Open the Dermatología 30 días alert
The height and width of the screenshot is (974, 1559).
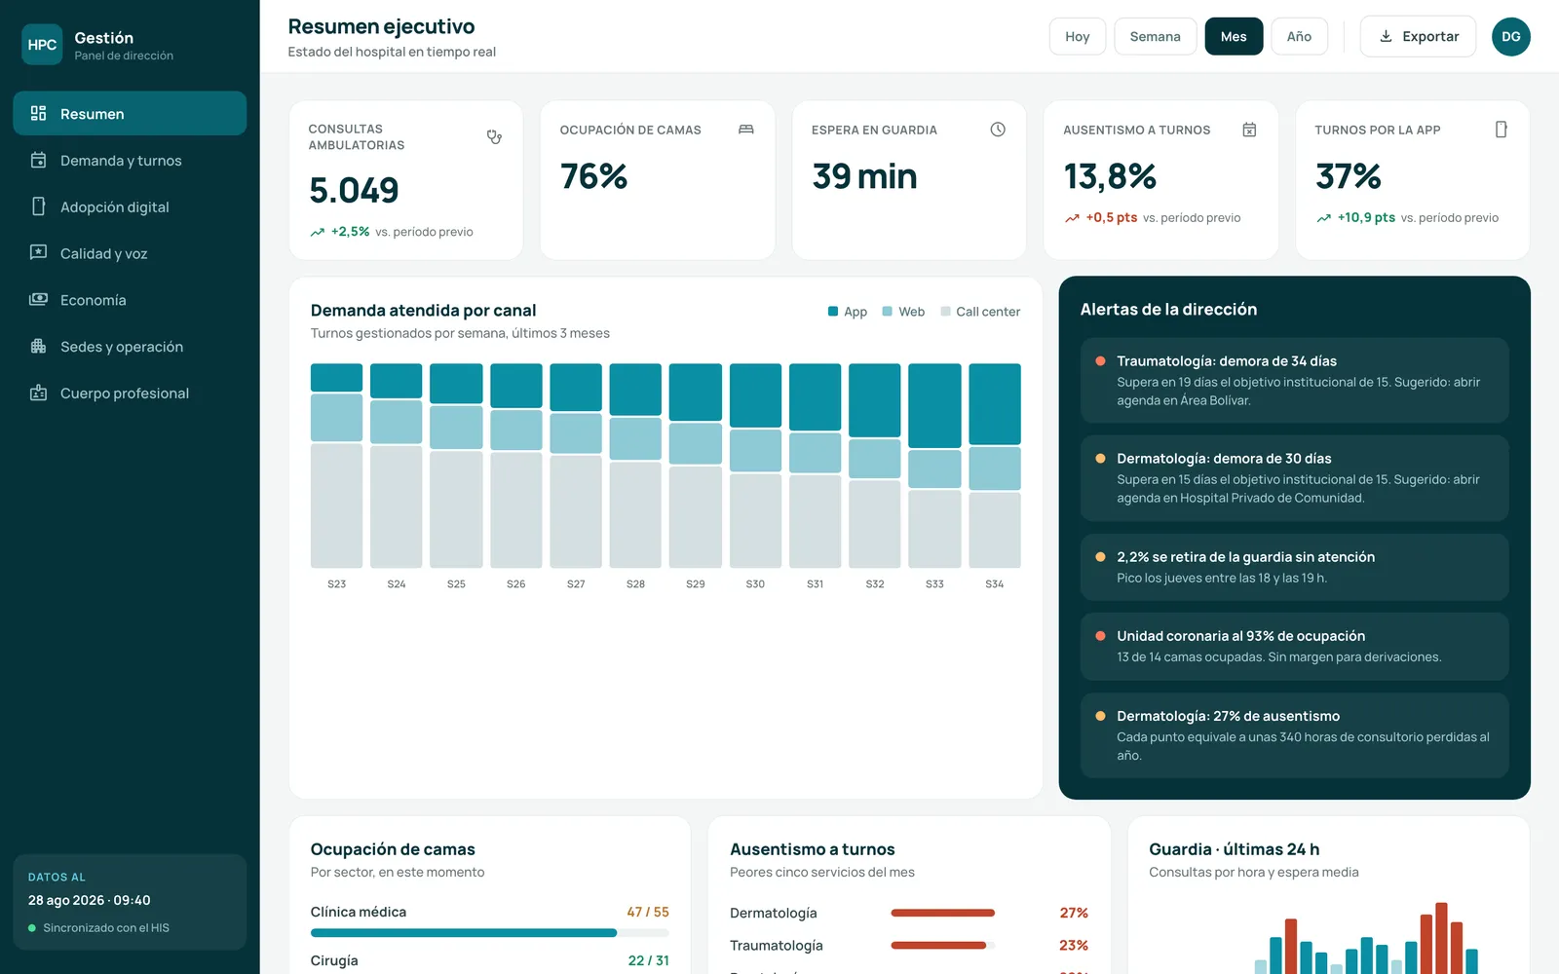pos(1294,477)
